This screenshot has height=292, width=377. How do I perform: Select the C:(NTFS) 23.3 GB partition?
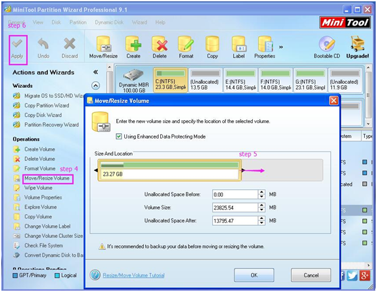(x=170, y=80)
